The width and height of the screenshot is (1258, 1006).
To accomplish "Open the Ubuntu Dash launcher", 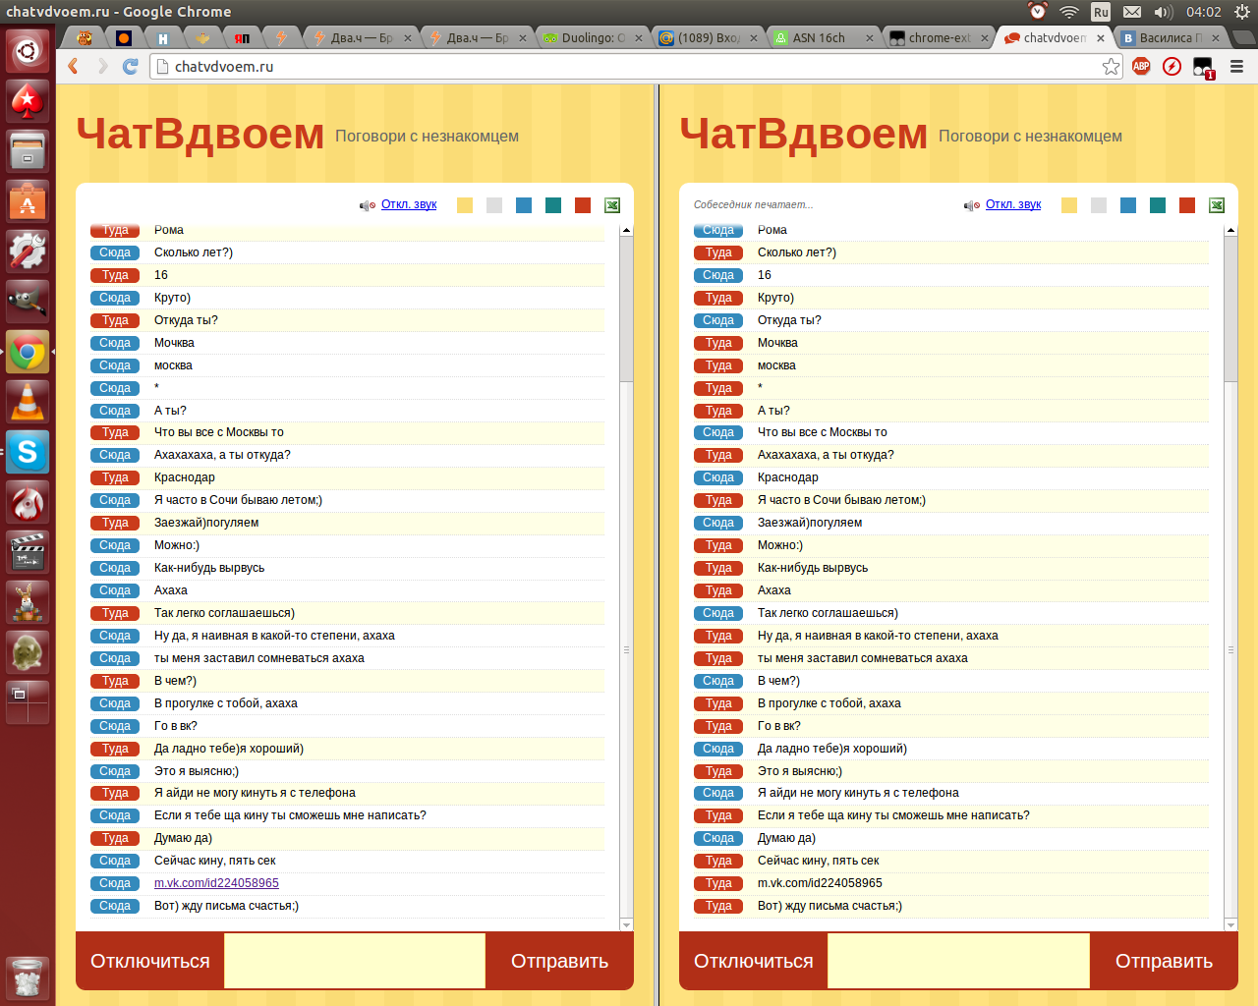I will click(x=28, y=50).
